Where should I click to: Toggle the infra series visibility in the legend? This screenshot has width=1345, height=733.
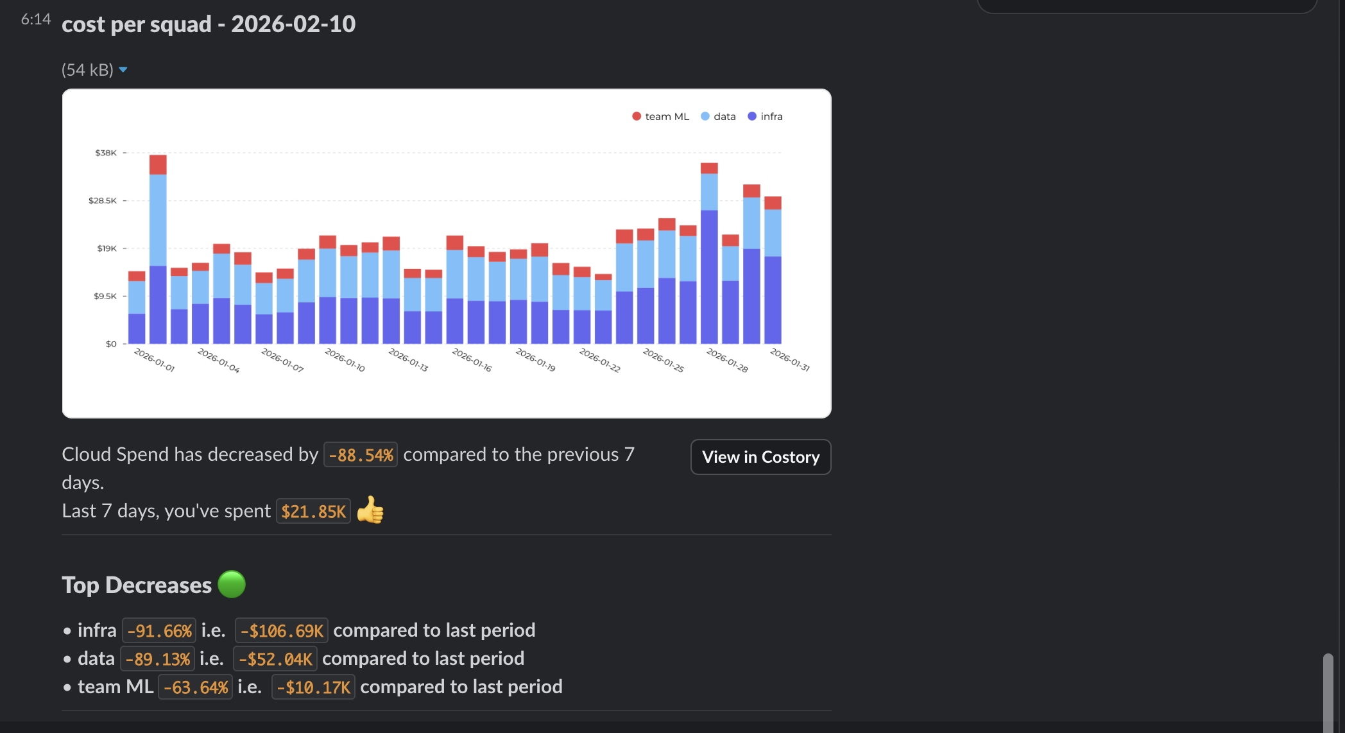click(766, 116)
